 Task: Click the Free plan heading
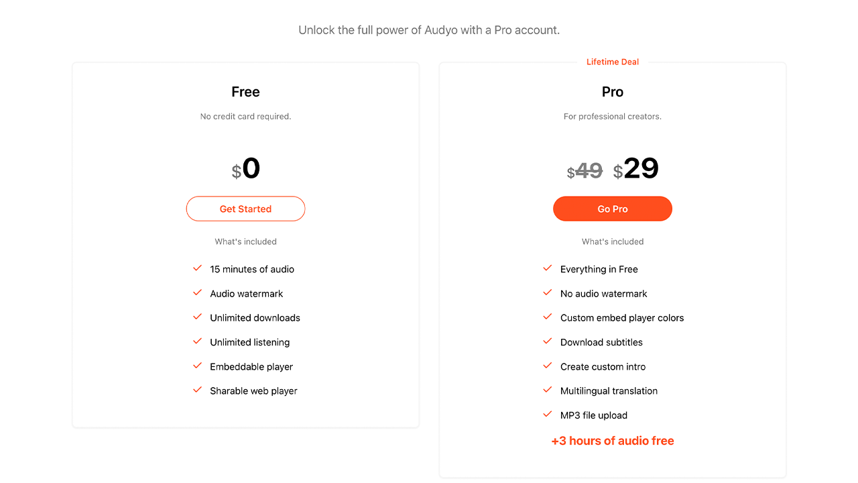click(x=245, y=92)
